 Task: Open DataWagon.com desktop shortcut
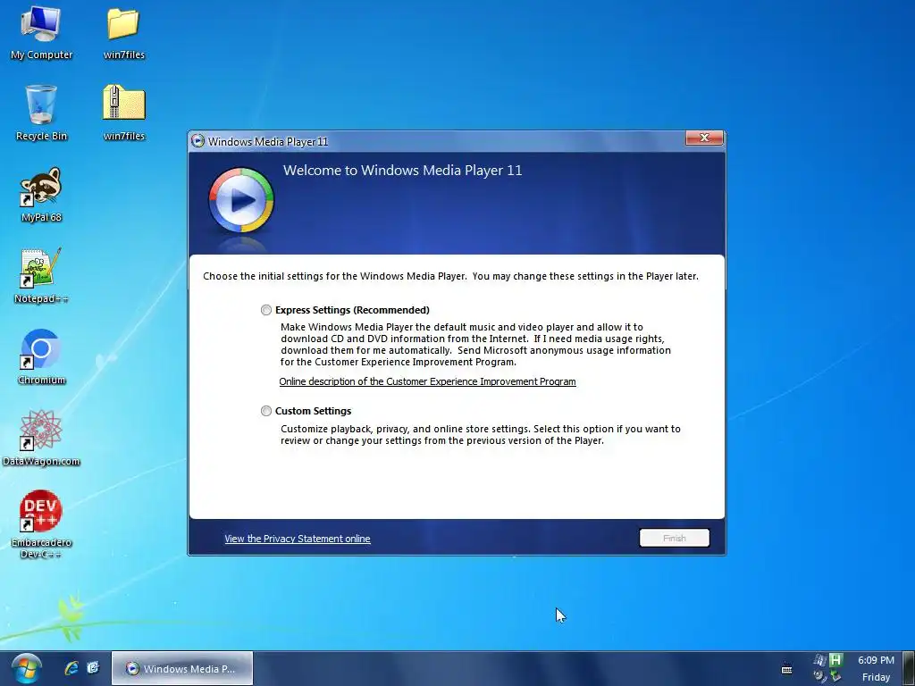click(x=41, y=438)
